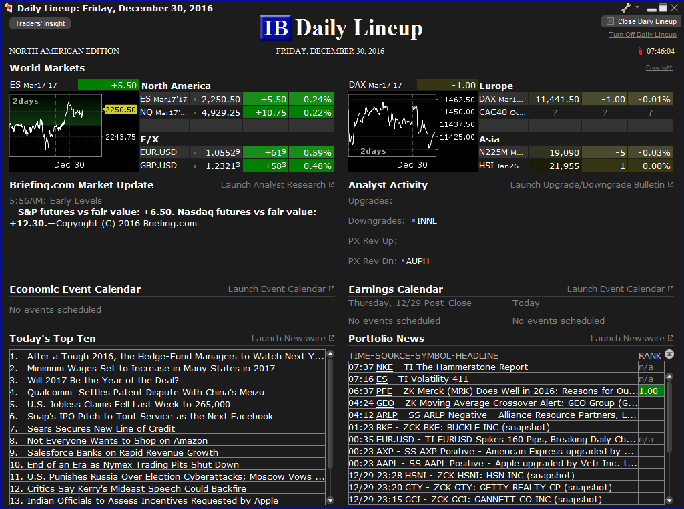Viewport: 684px width, 509px height.
Task: Click popout icon beside Economic Launch Event Calendar
Action: [x=332, y=289]
